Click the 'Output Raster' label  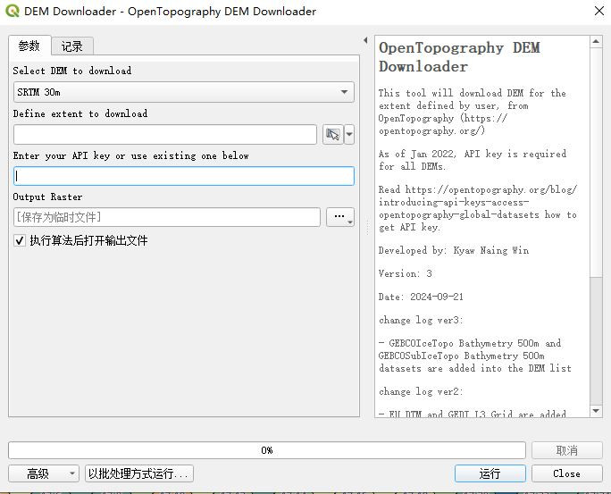47,197
